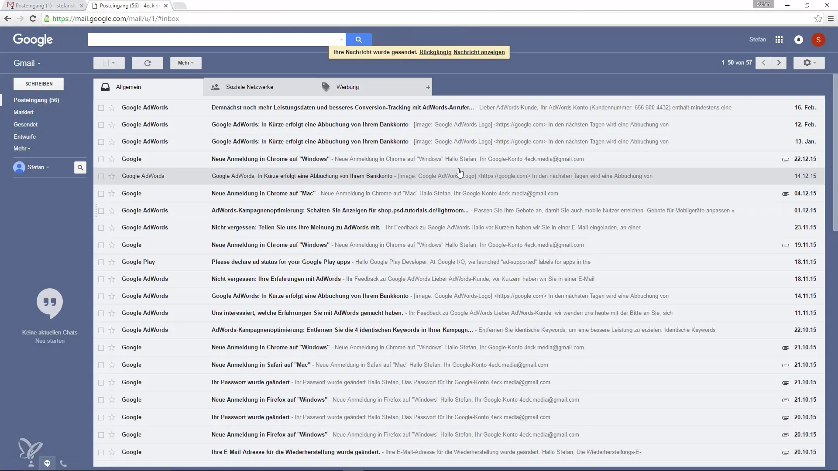Star the Chrome auf Mac sign-in mail
This screenshot has height=471, width=838.
pos(112,194)
